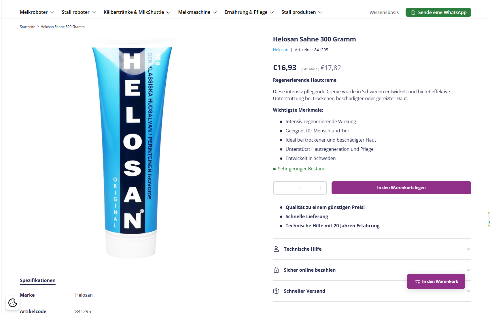The image size is (490, 314).
Task: Click the package icon beside Schneller Versand
Action: (276, 291)
